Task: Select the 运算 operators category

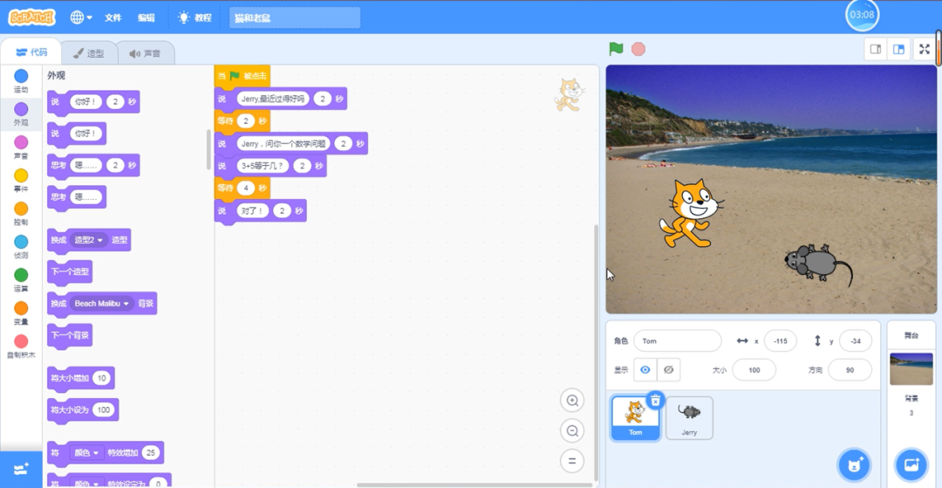Action: point(21,280)
